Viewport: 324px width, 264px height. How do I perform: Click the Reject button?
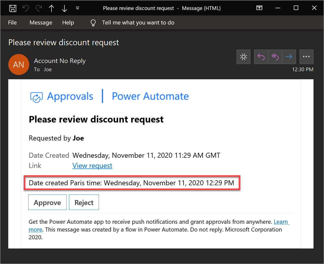pyautogui.click(x=84, y=202)
